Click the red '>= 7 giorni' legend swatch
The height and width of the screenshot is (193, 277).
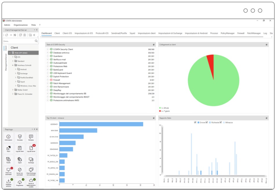pyautogui.click(x=160, y=111)
